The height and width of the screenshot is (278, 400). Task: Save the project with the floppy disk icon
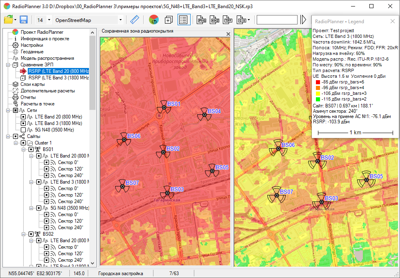click(x=24, y=20)
